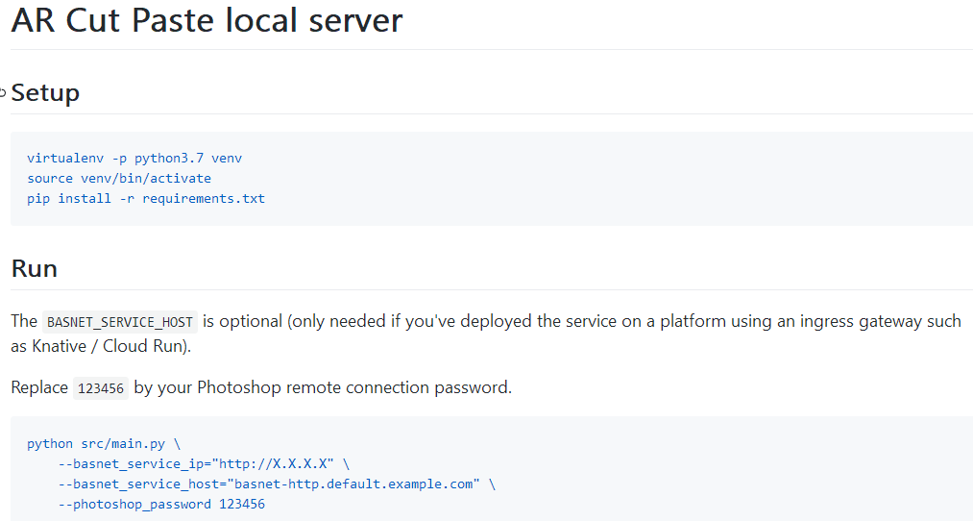Click the BASNET_SERVICE_HOST inline code label

click(120, 322)
